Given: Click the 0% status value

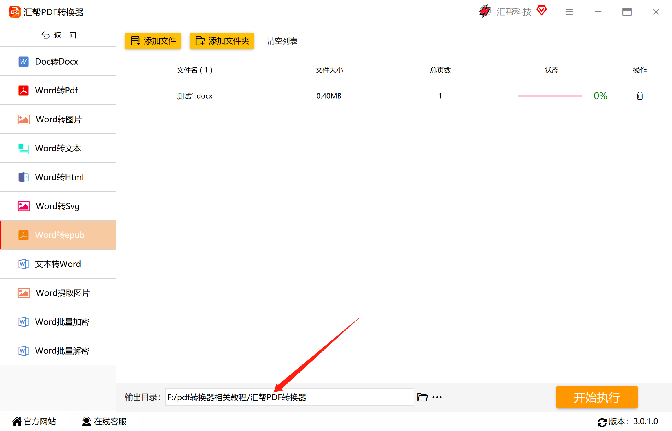Looking at the screenshot, I should (600, 96).
